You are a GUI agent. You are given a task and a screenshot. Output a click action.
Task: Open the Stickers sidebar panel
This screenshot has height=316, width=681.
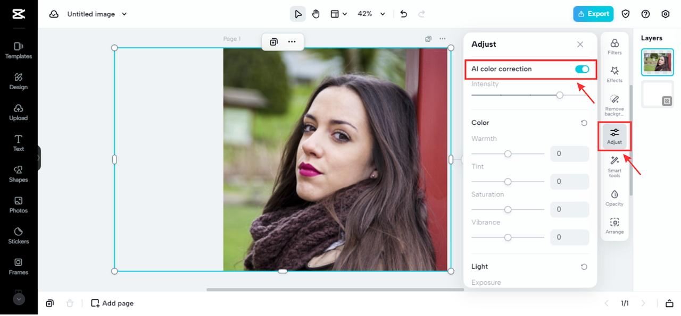[x=19, y=235]
